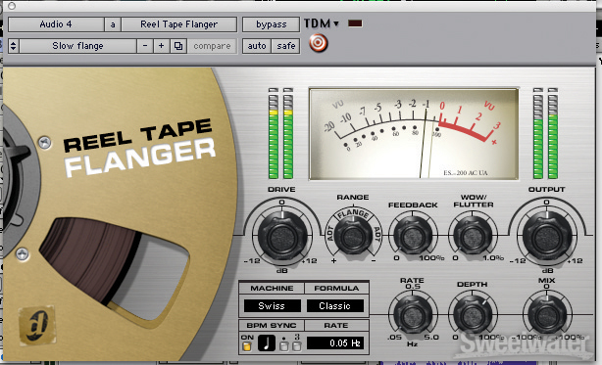Toggle the dotted note modifier
This screenshot has height=365, width=602.
283,345
